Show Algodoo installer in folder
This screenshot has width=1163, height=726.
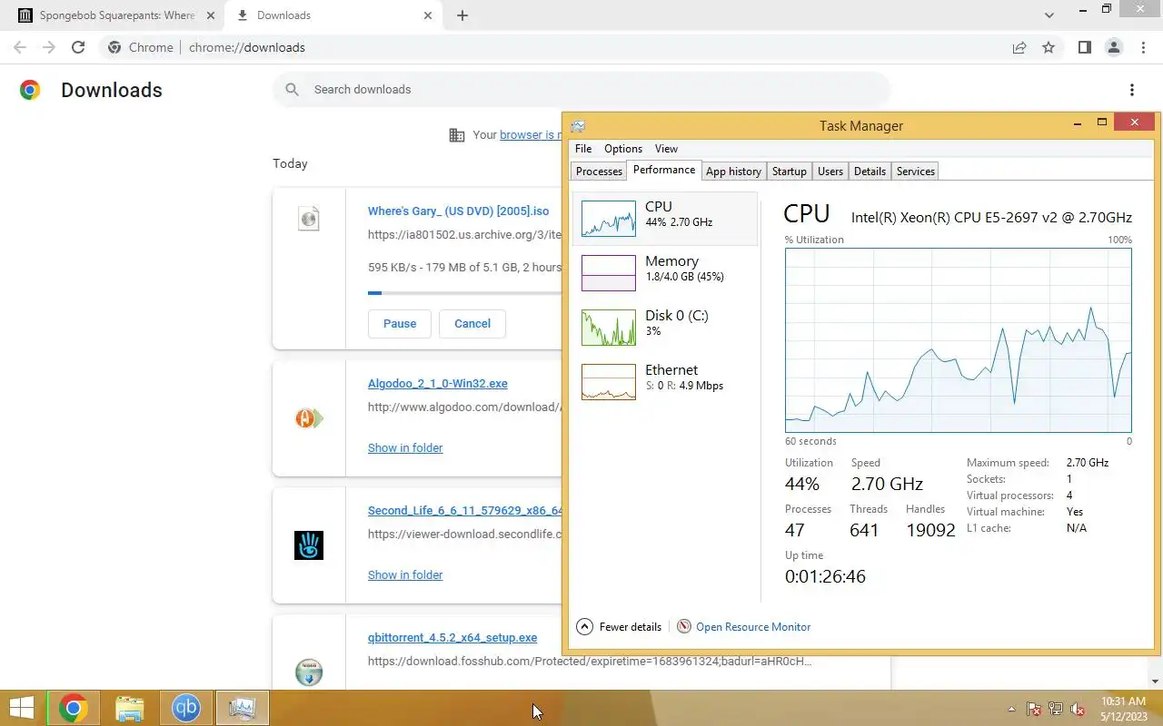pos(405,447)
